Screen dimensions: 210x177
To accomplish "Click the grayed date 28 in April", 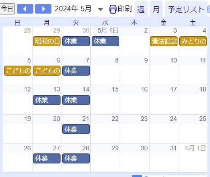I will pyautogui.click(x=28, y=31).
